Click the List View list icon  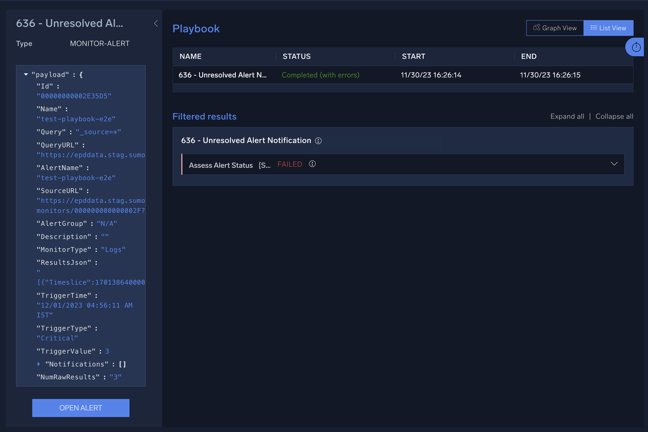[594, 28]
